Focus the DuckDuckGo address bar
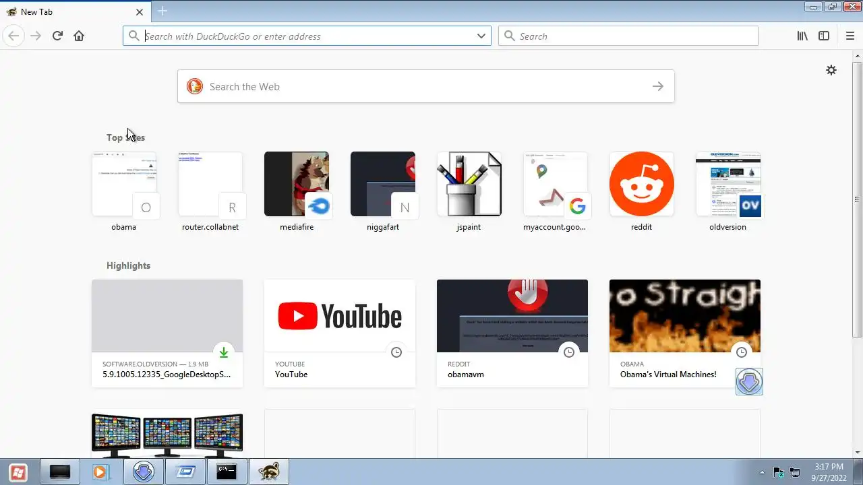Viewport: 863px width, 485px height. pos(307,36)
